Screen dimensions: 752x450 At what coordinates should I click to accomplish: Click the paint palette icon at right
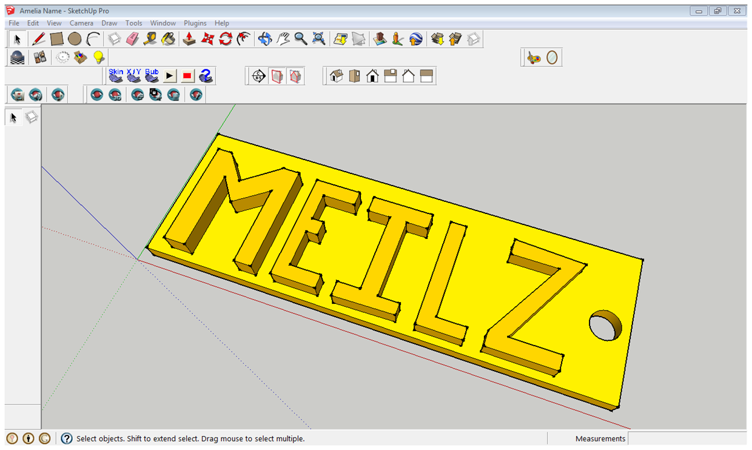(x=534, y=58)
